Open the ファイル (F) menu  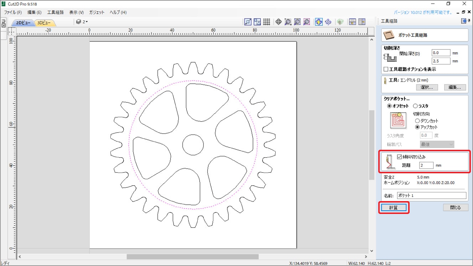point(13,12)
